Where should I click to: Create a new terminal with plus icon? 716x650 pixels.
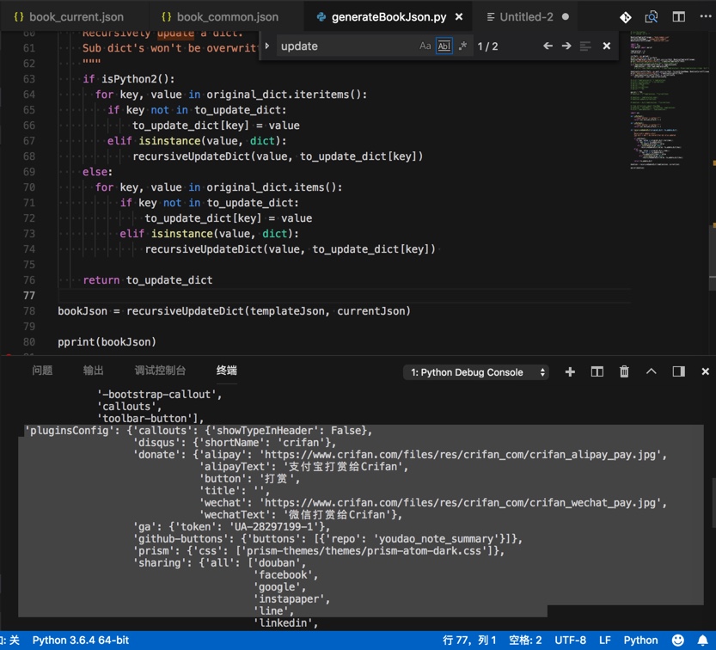570,371
